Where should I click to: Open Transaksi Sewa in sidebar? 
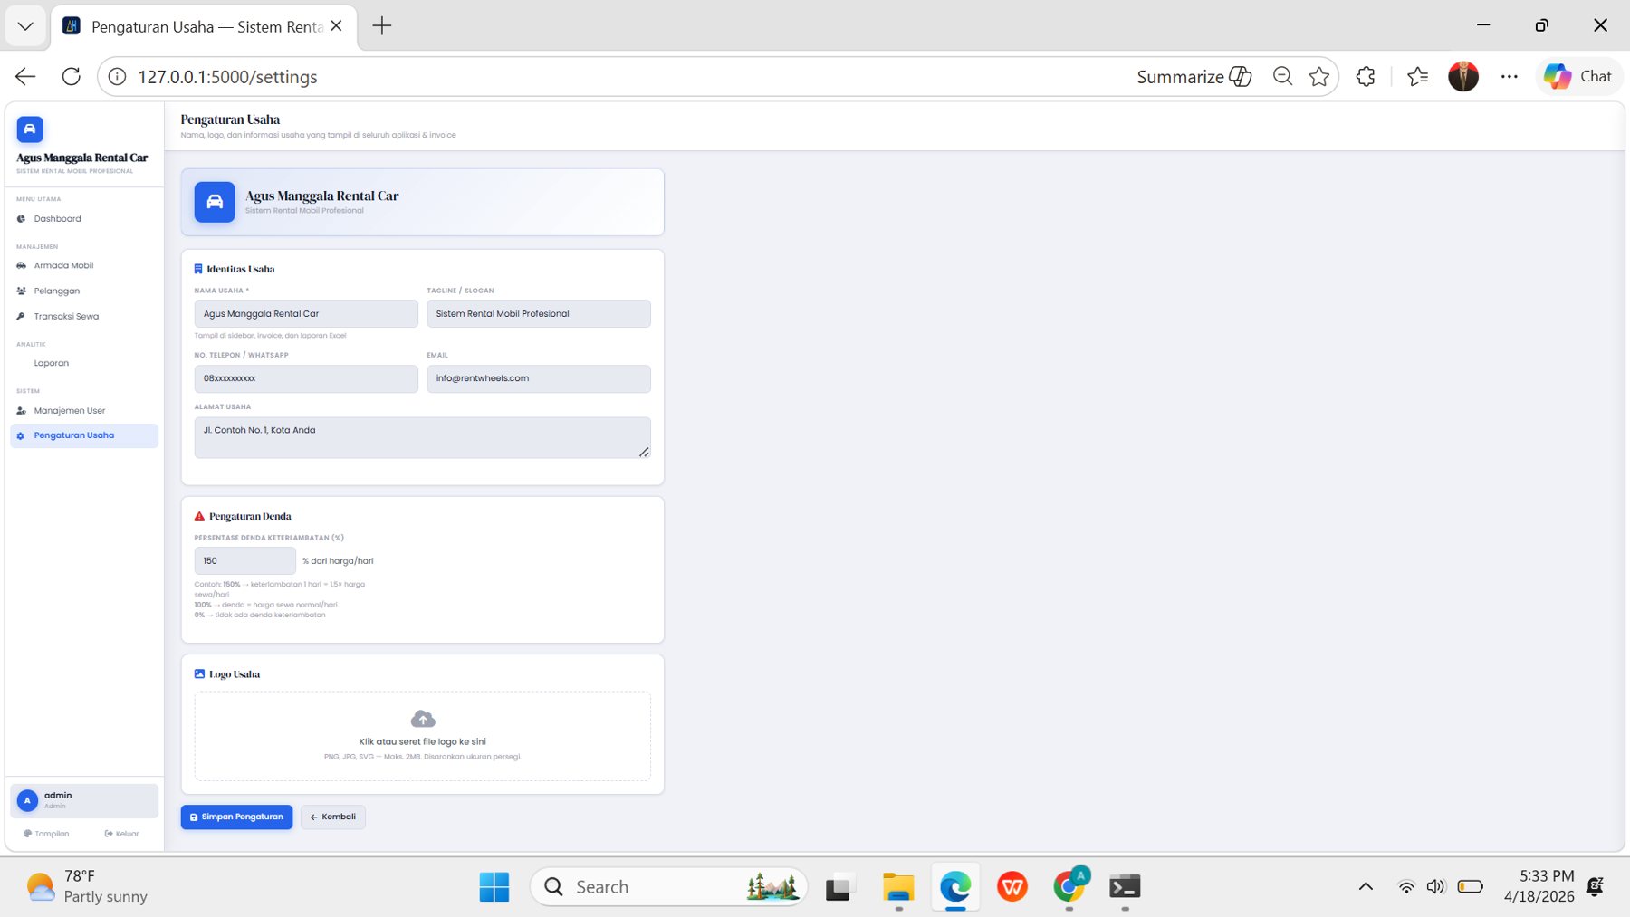click(x=66, y=317)
